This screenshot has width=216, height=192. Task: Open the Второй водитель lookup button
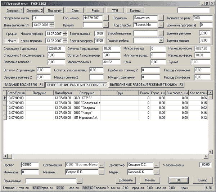point(161,33)
